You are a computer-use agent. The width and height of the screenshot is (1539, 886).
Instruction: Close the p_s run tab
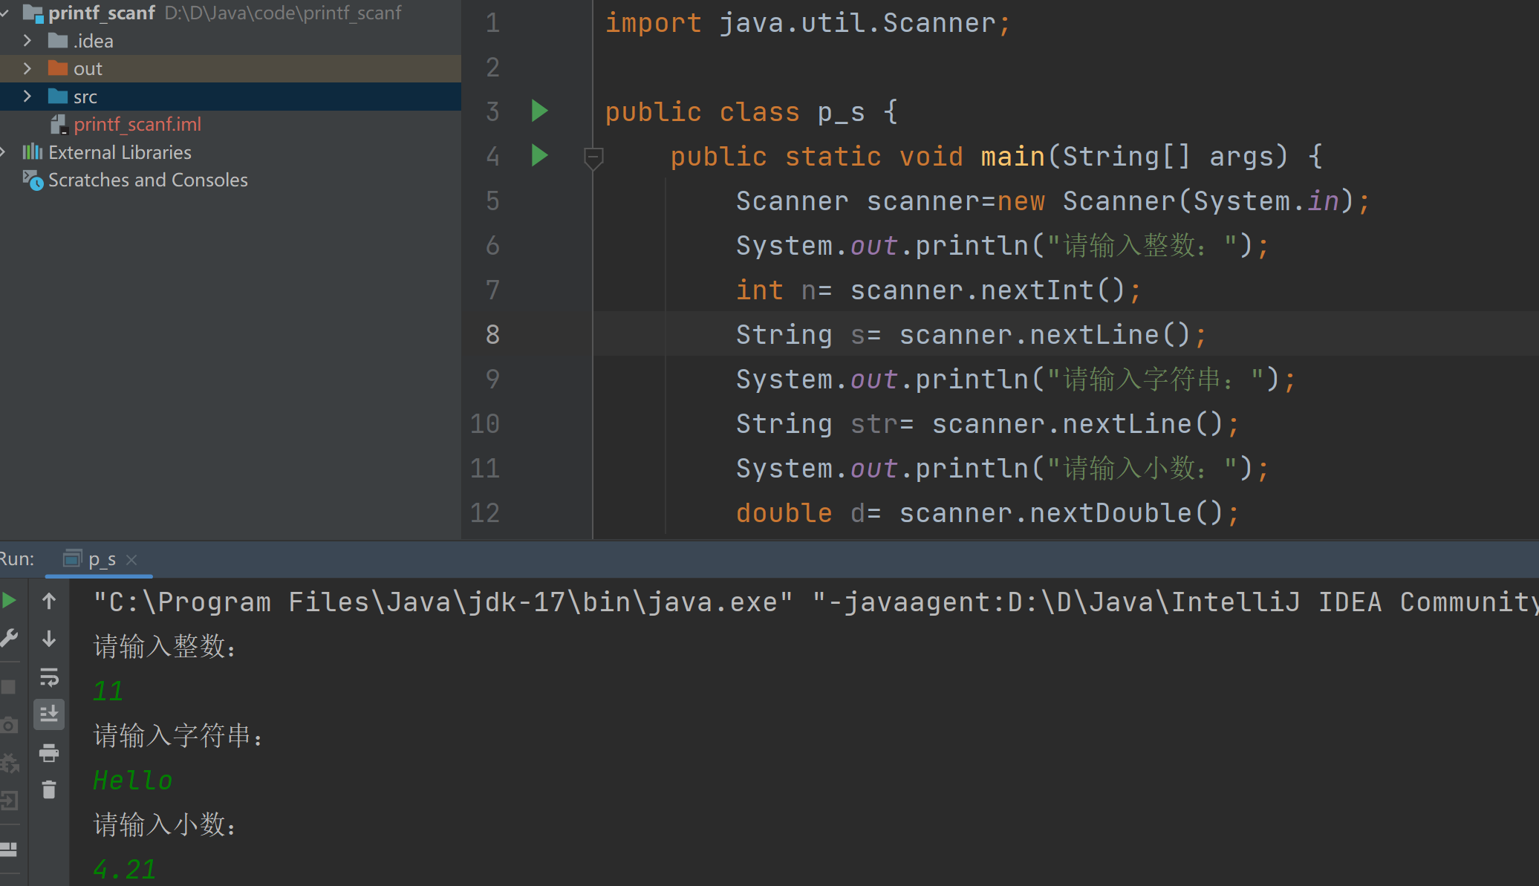131,559
